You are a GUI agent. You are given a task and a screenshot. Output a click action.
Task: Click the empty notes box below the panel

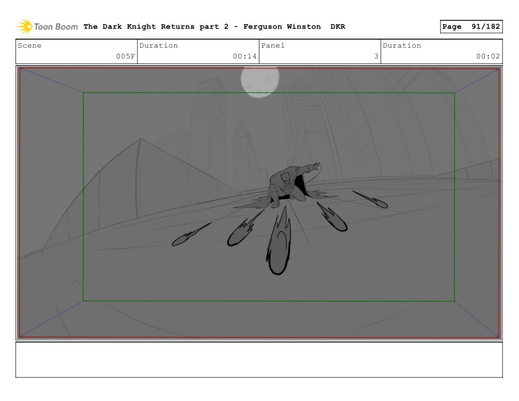pos(259,359)
